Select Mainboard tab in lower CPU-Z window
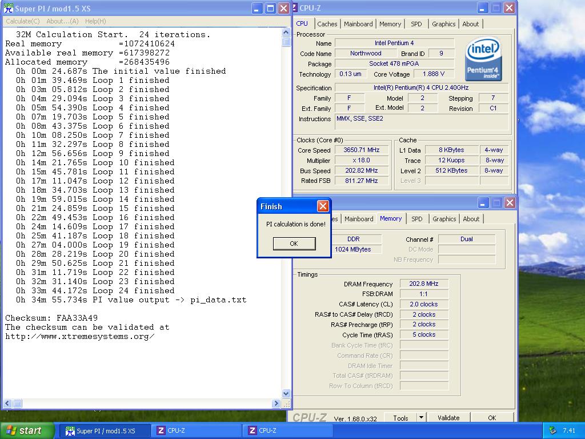 click(x=359, y=219)
